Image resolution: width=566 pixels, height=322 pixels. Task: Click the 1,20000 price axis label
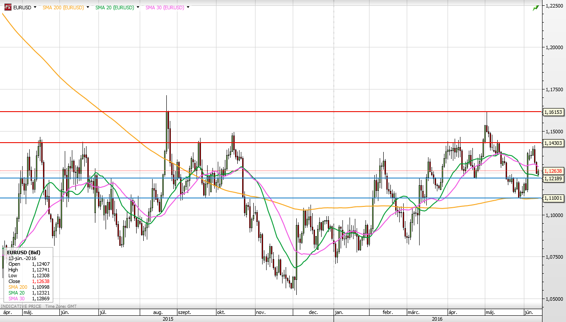coord(554,47)
